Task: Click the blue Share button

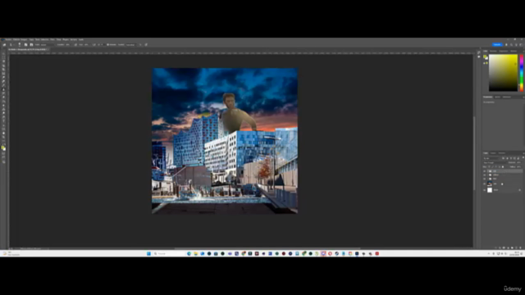Action: 497,44
